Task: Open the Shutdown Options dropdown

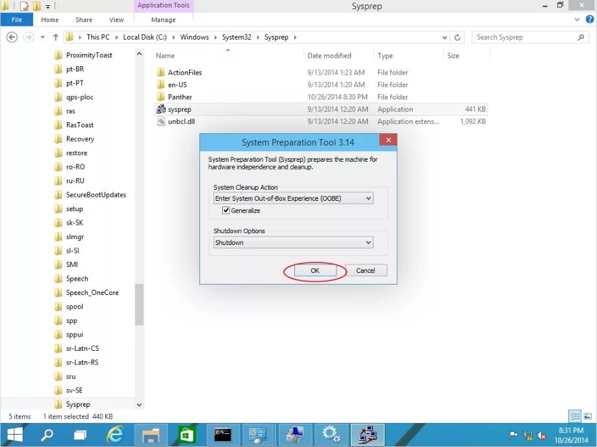Action: pos(293,242)
